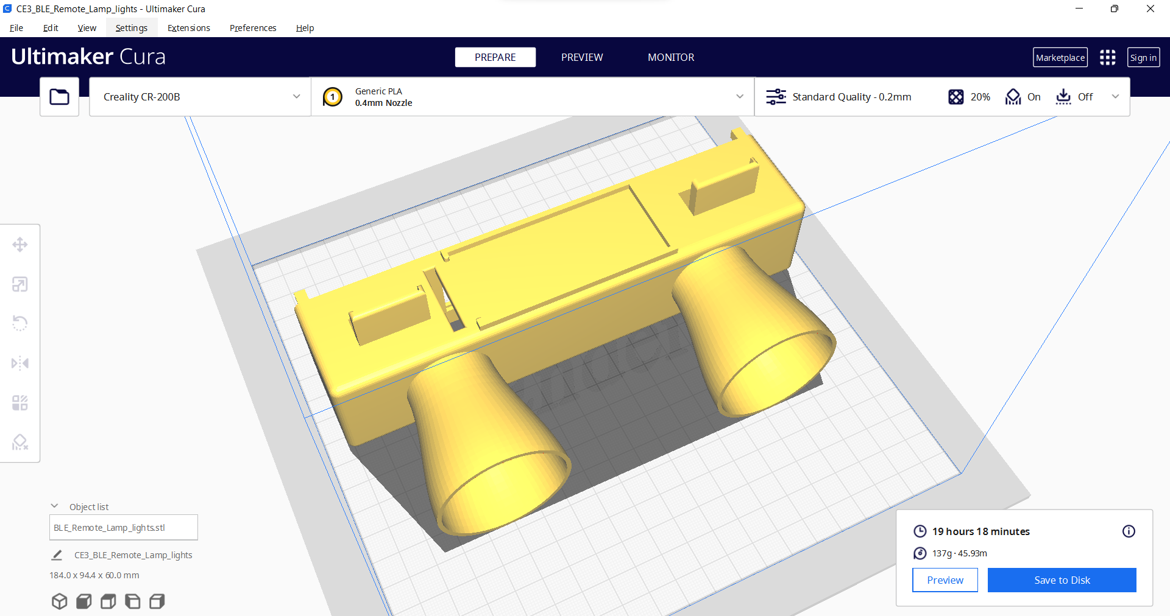
Task: Open the Preferences menu
Action: tap(253, 28)
